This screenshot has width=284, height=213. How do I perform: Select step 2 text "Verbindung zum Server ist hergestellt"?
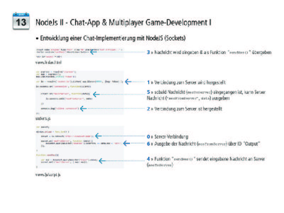pyautogui.click(x=188, y=109)
